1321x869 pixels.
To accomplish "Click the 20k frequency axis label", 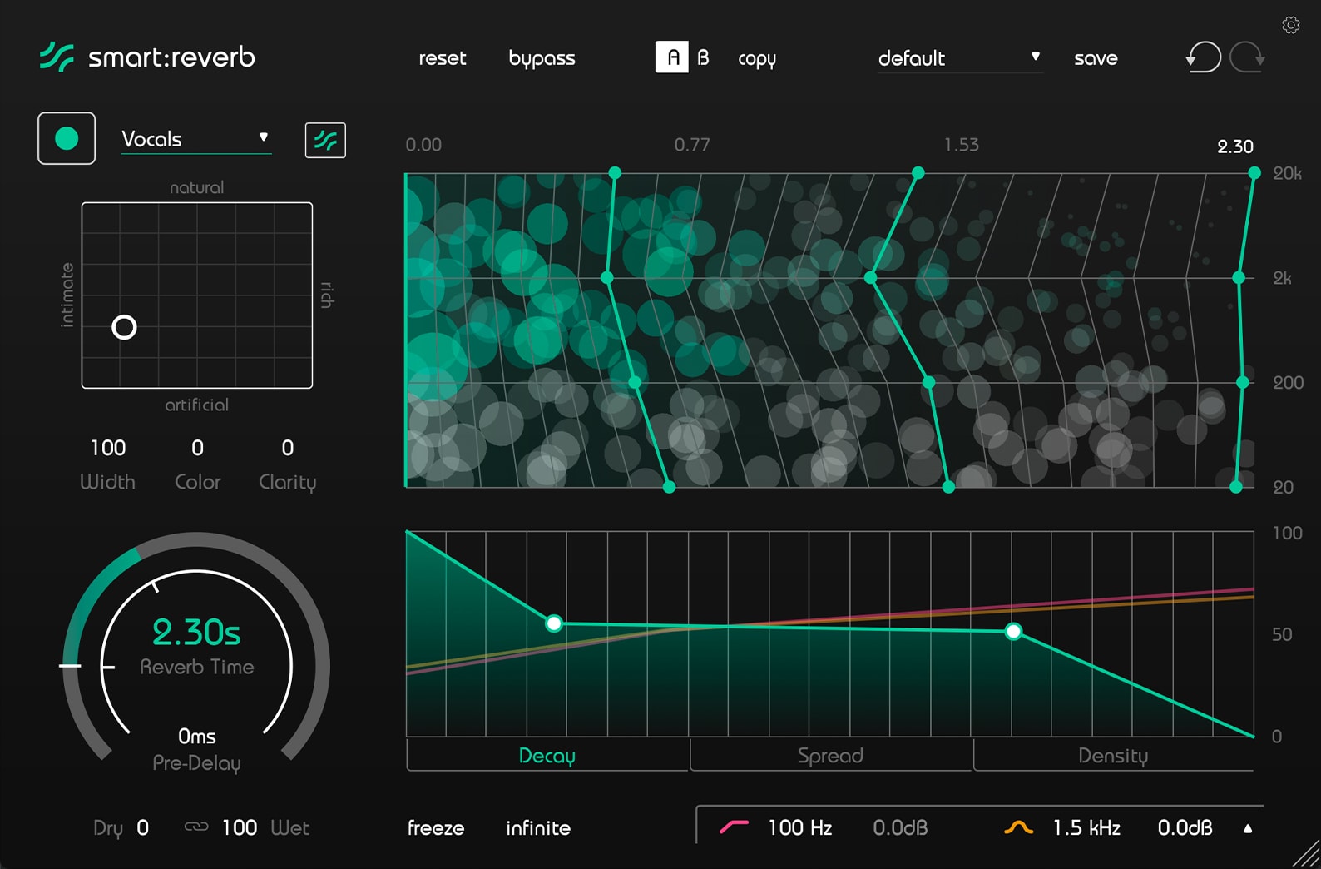I will pyautogui.click(x=1287, y=173).
